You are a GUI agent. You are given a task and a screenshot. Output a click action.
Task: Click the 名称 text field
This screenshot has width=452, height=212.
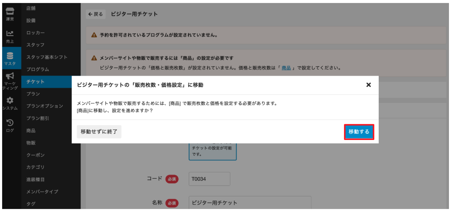(250, 202)
